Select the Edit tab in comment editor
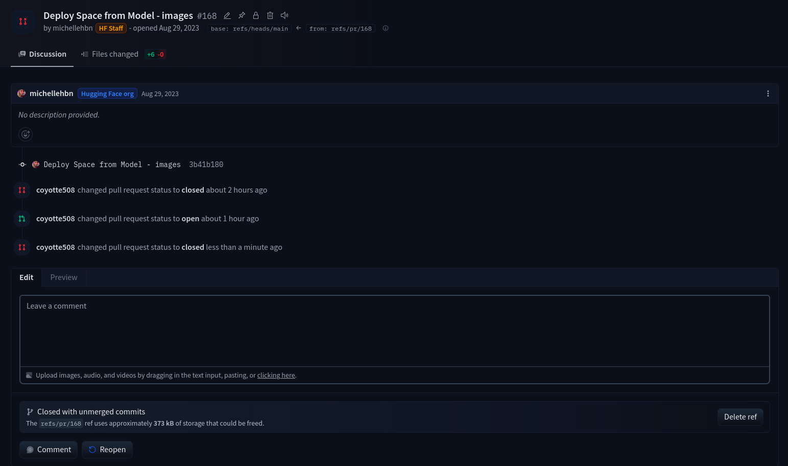 [x=27, y=277]
